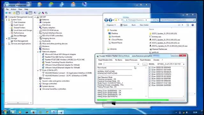Select Services and Applications node
204x115 pixels.
(21, 44)
